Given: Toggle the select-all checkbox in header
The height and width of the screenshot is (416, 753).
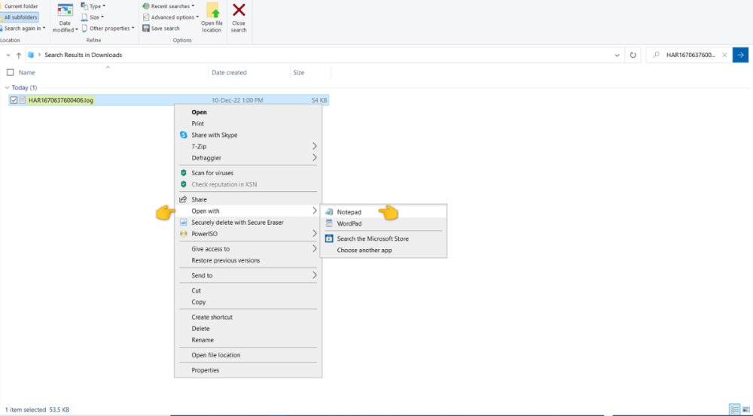Looking at the screenshot, I should click(10, 73).
